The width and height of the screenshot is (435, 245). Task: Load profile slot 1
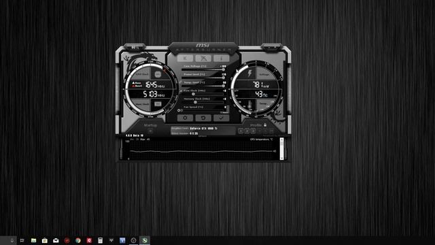point(241,131)
